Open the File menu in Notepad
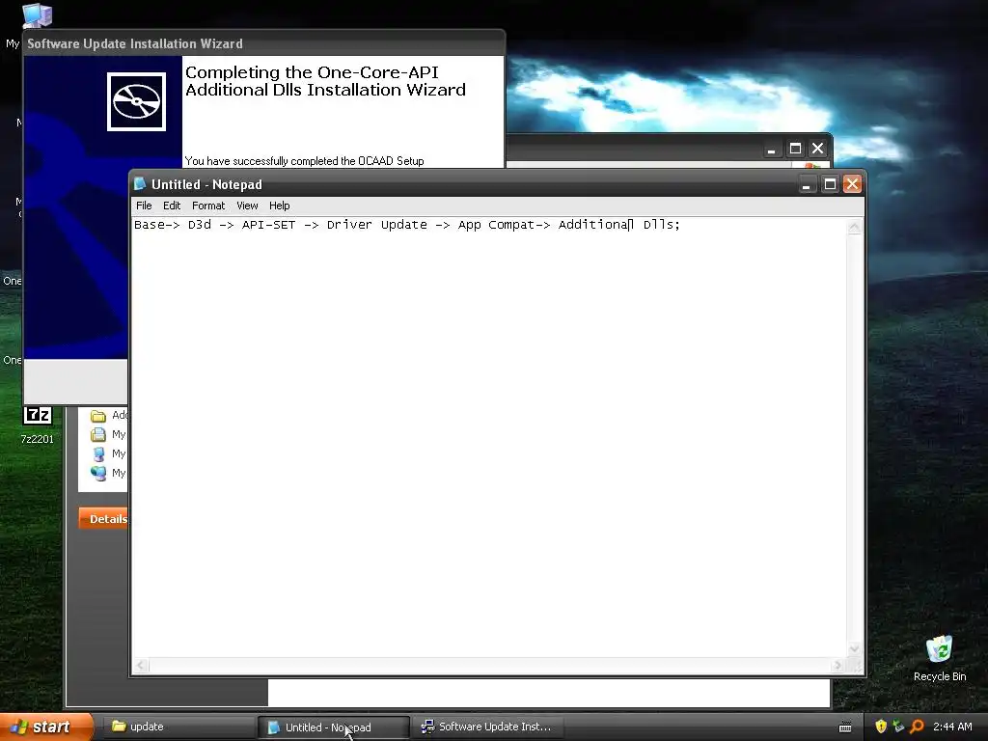 (144, 206)
